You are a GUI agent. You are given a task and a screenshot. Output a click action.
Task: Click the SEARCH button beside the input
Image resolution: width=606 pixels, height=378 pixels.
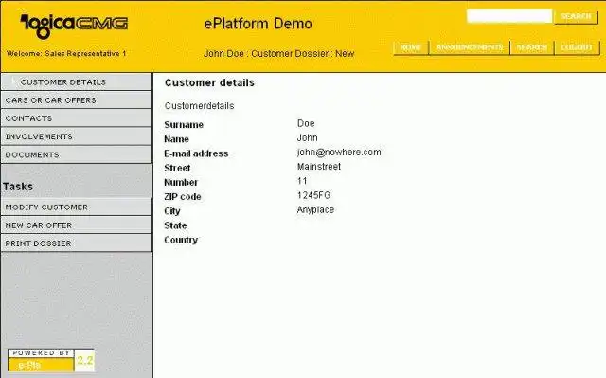[576, 17]
